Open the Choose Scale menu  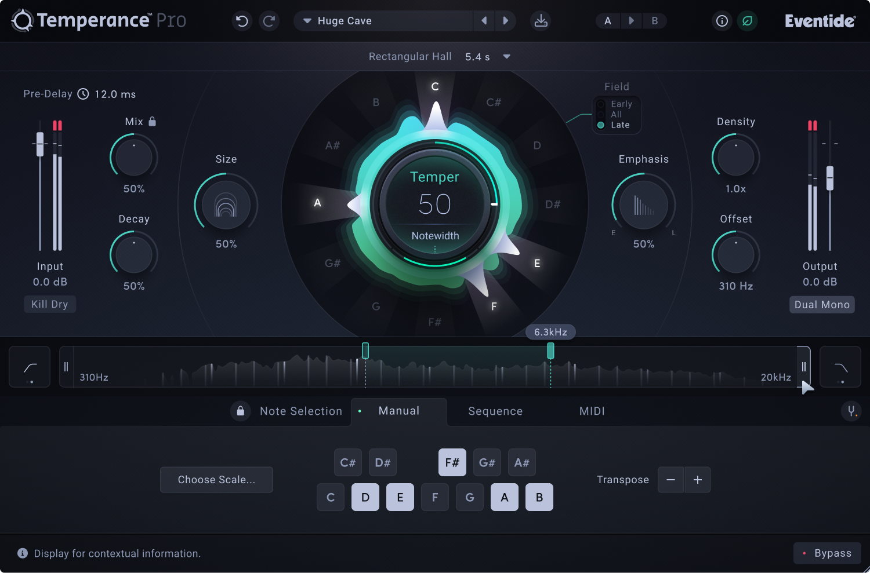(x=216, y=480)
